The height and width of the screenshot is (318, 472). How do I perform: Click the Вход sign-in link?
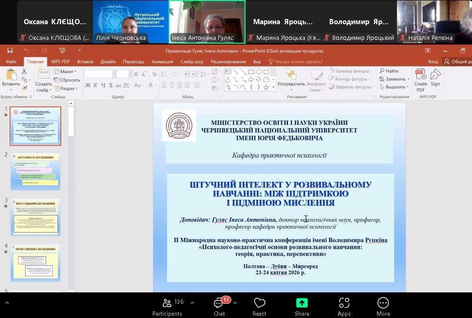(433, 62)
